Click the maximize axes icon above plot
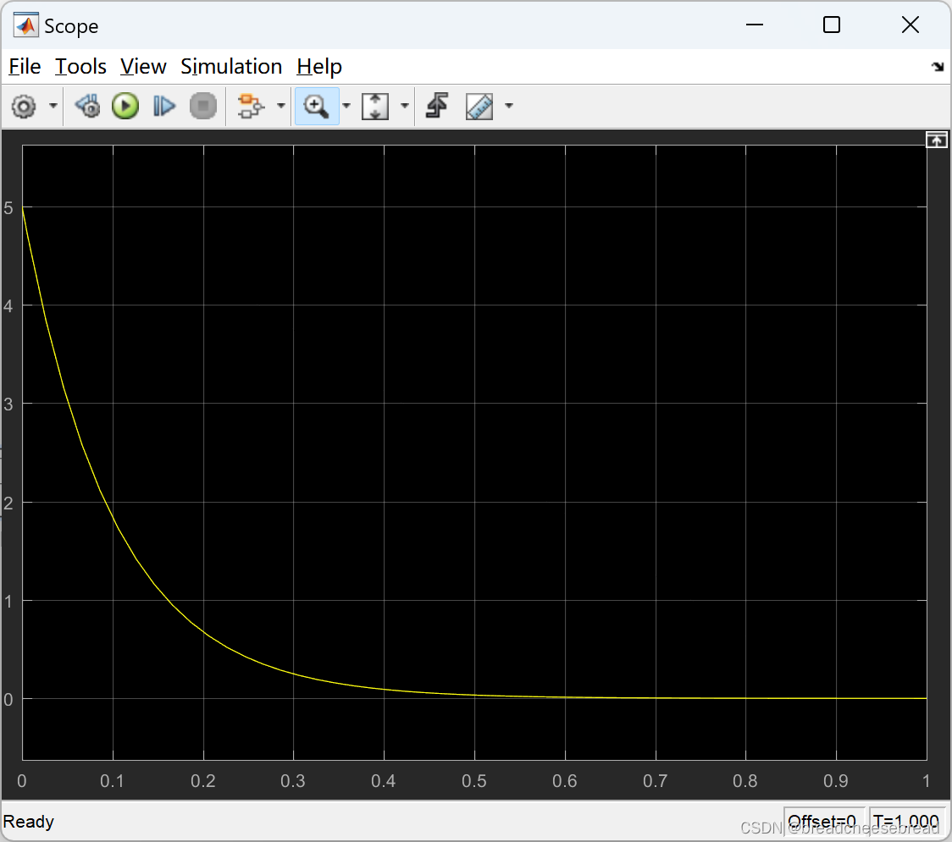Viewport: 952px width, 842px height. tap(936, 140)
